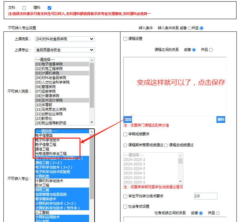Select 通信工程（2+2） in major list

click(x=62, y=163)
